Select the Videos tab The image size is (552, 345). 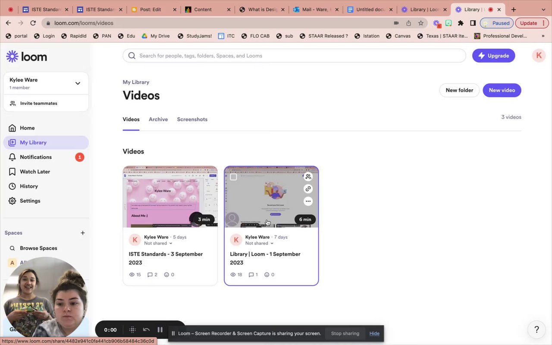pos(131,119)
